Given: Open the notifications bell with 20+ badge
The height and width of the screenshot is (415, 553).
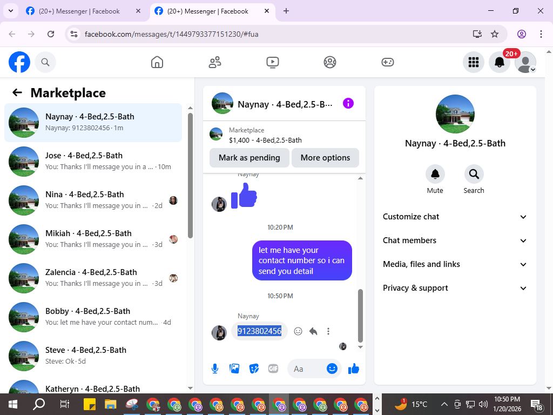Looking at the screenshot, I should [x=500, y=62].
